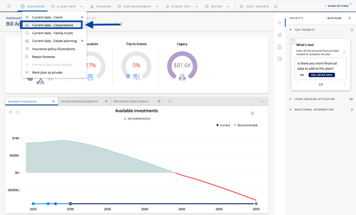
Task: Close the Available investments tab
Action: coord(54,101)
